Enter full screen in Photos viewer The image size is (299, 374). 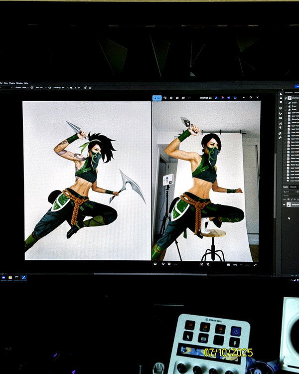(x=255, y=265)
